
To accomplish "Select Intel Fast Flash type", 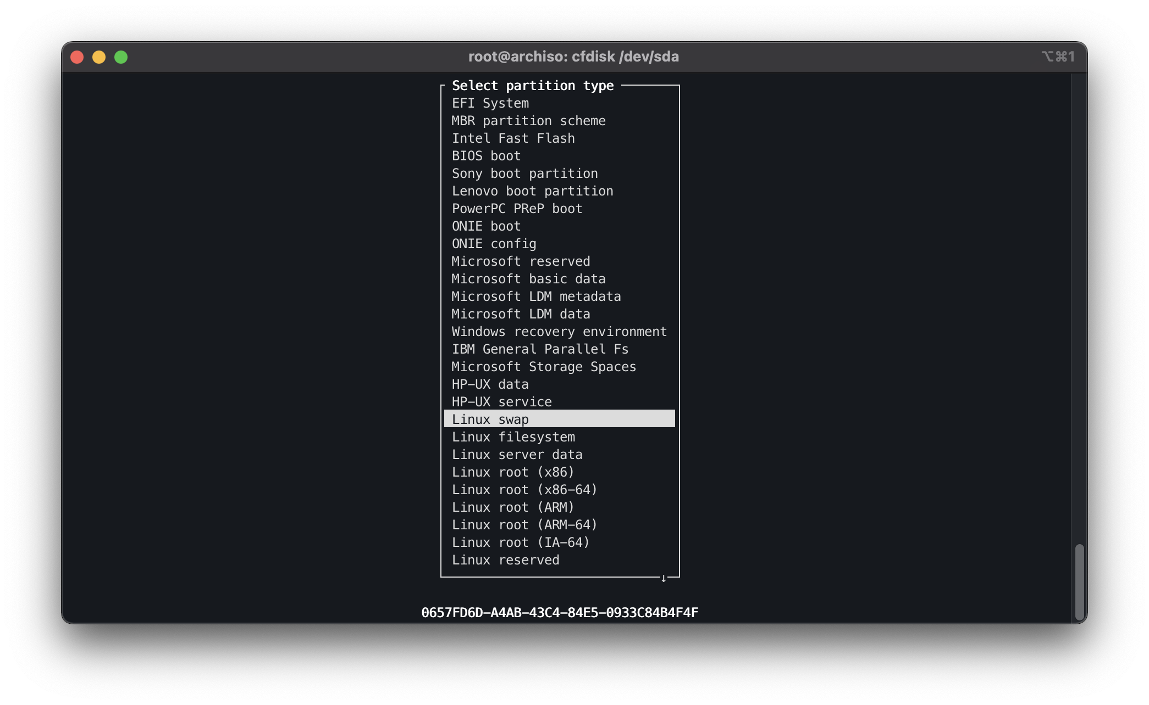I will tap(513, 138).
